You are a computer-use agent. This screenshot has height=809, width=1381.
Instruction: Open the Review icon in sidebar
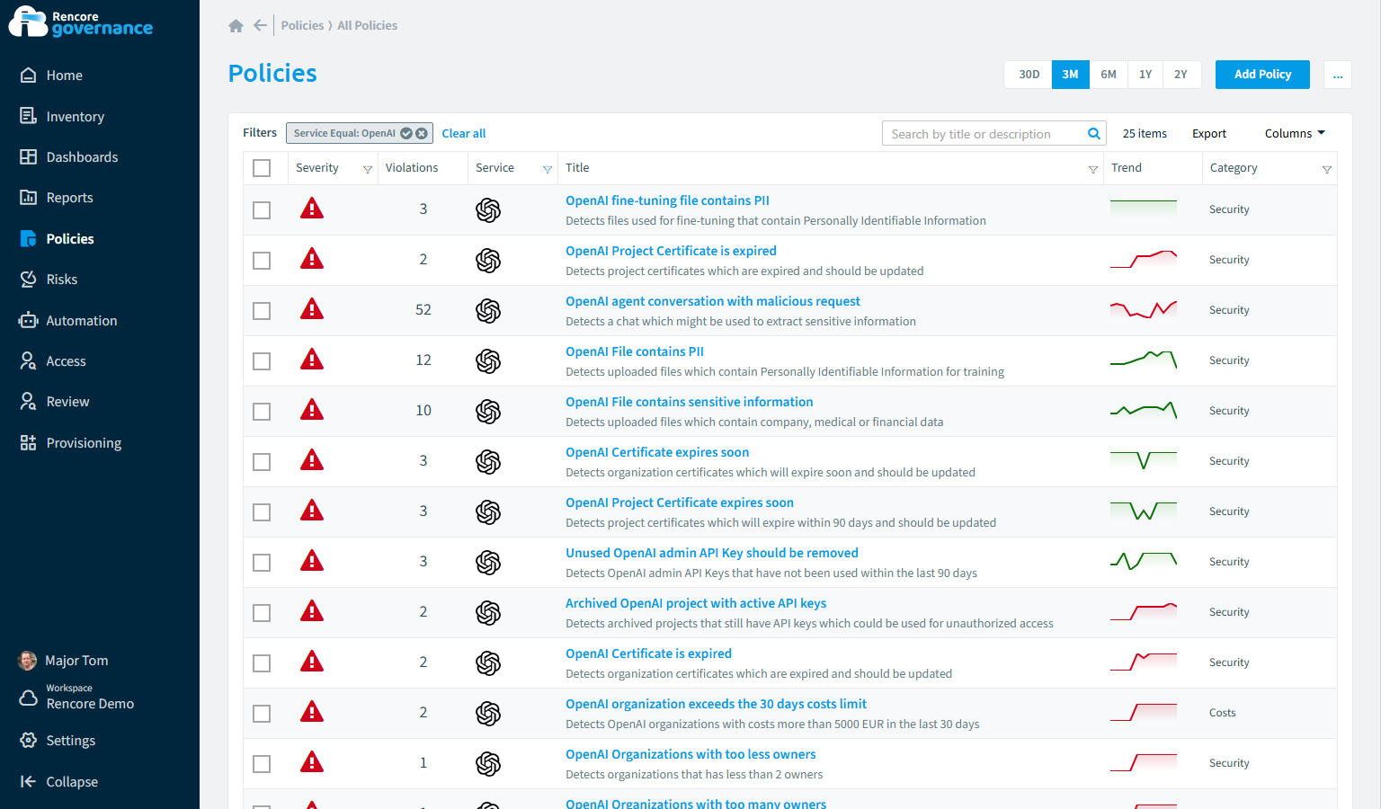coord(29,401)
